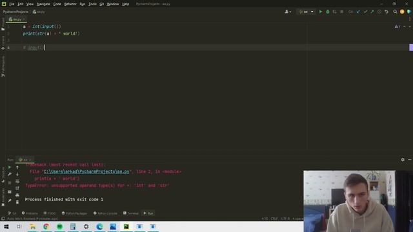Viewport: 413px width, 232px height.
Task: Click the Git commit checkmark
Action: [x=365, y=12]
